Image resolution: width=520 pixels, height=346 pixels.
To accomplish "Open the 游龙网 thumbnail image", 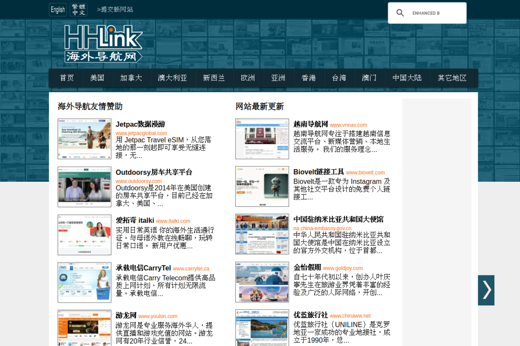I will pos(84,328).
